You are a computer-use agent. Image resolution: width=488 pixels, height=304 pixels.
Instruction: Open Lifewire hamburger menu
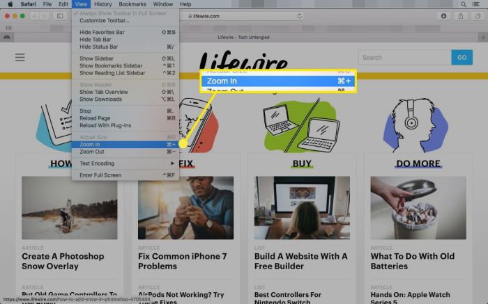[20, 57]
